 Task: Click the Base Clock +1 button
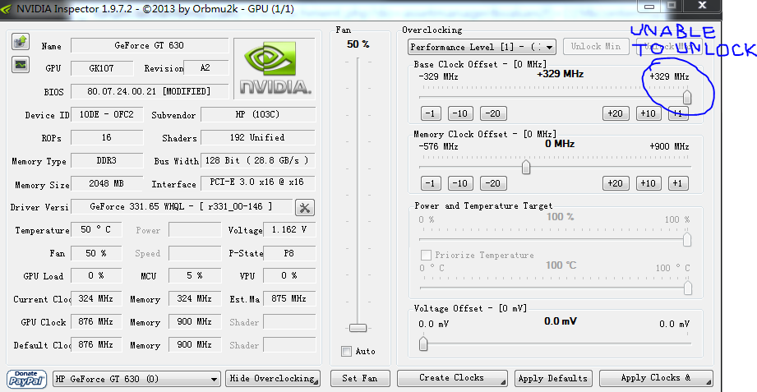[678, 113]
